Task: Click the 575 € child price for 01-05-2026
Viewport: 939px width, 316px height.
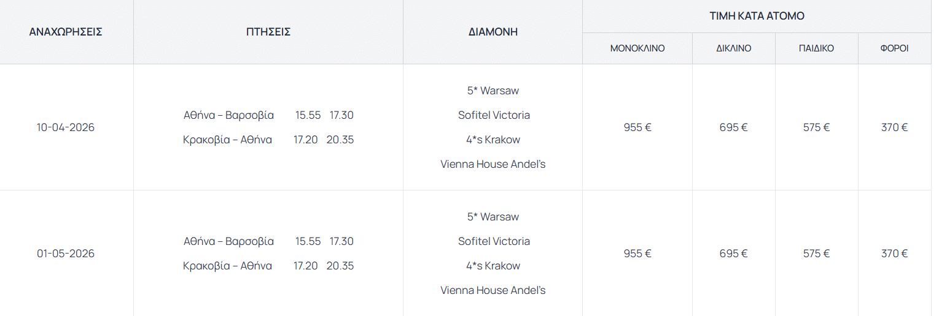Action: click(816, 254)
